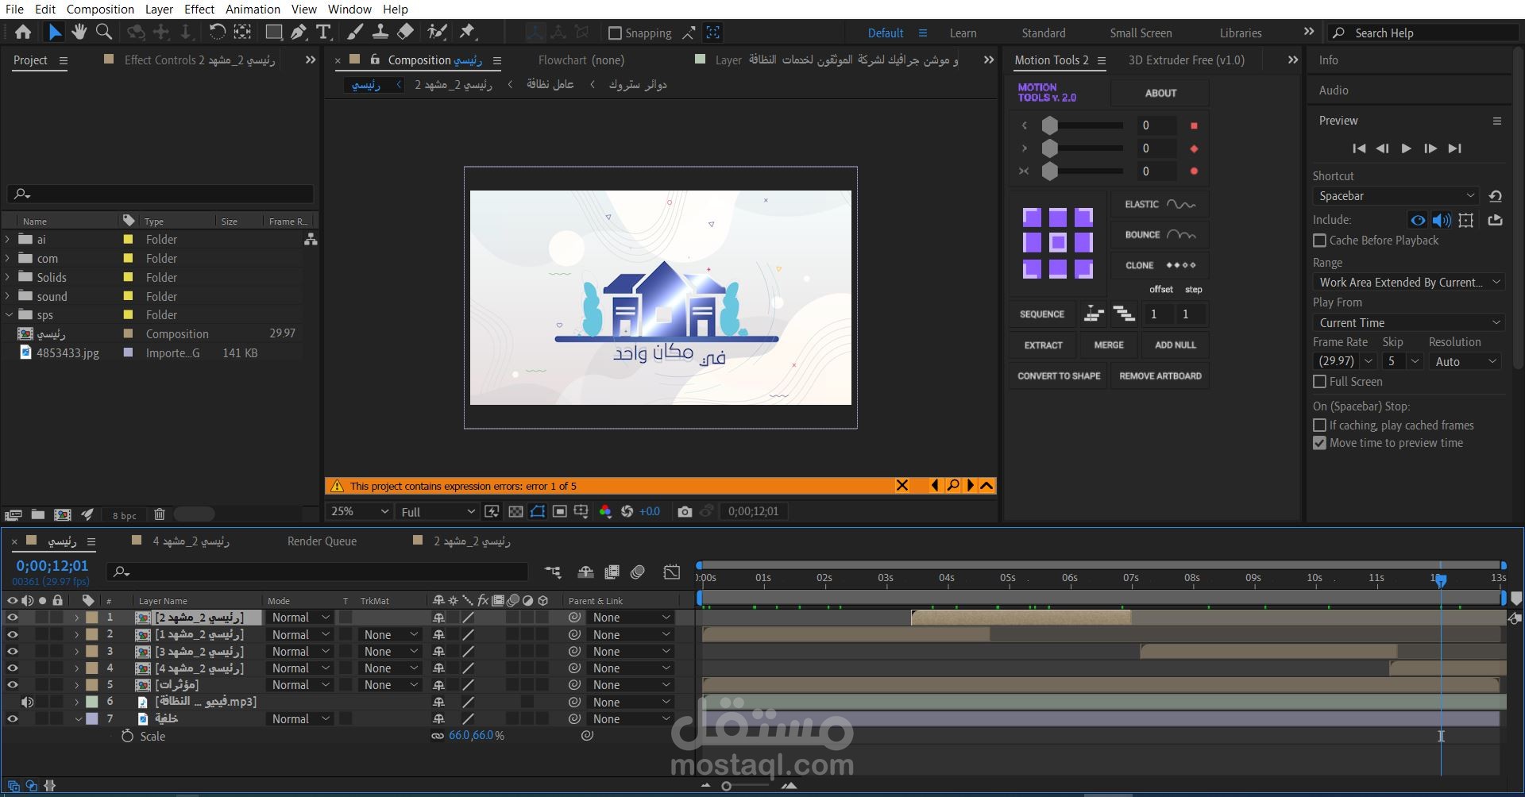Select the Pen tool in toolbar
This screenshot has height=797, width=1525.
pyautogui.click(x=299, y=33)
